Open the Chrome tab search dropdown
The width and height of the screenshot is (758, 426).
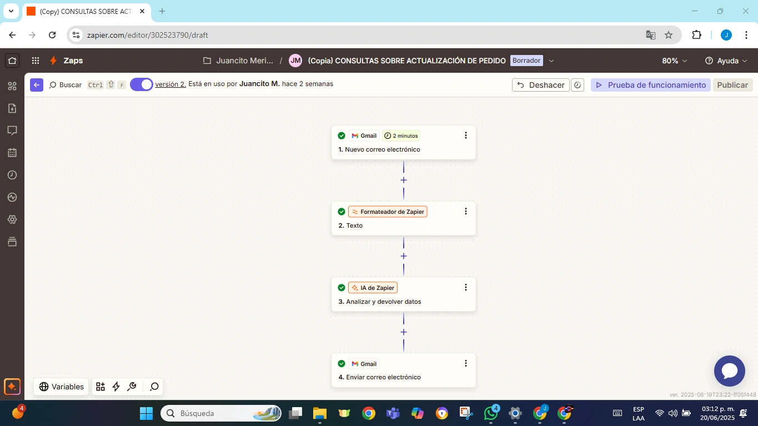11,11
